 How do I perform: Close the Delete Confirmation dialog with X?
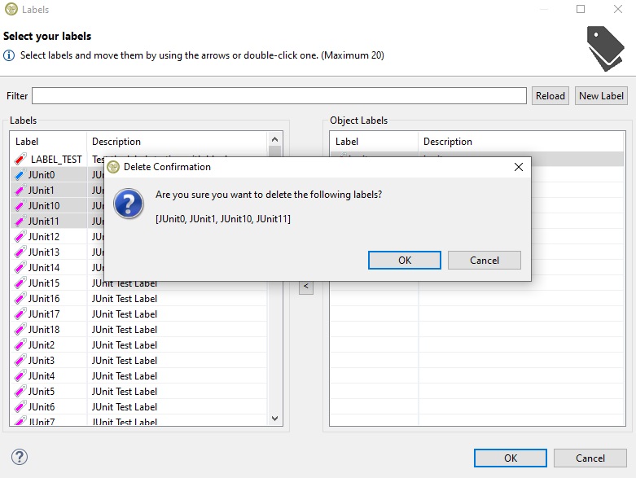519,167
